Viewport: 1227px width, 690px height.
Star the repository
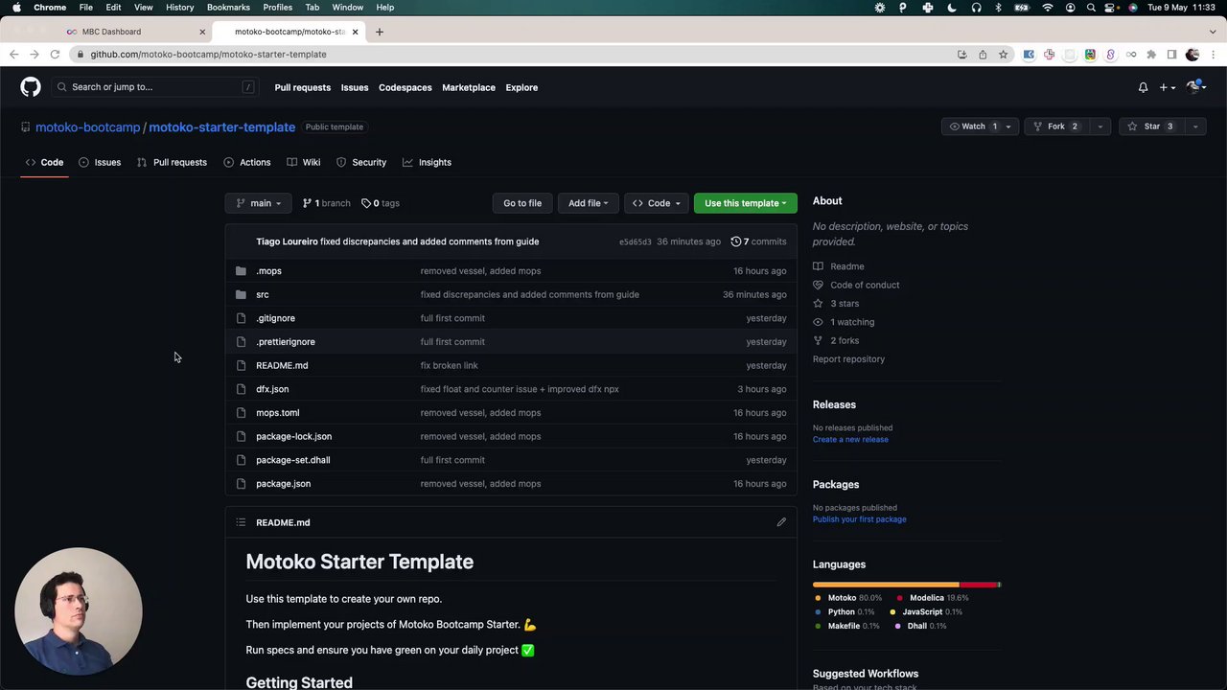tap(1150, 126)
